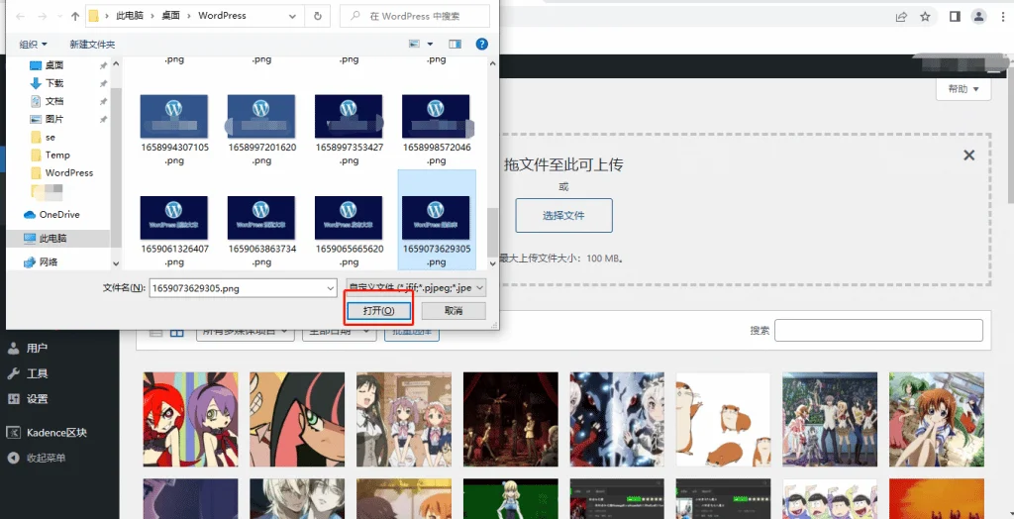Go up one folder level

75,16
